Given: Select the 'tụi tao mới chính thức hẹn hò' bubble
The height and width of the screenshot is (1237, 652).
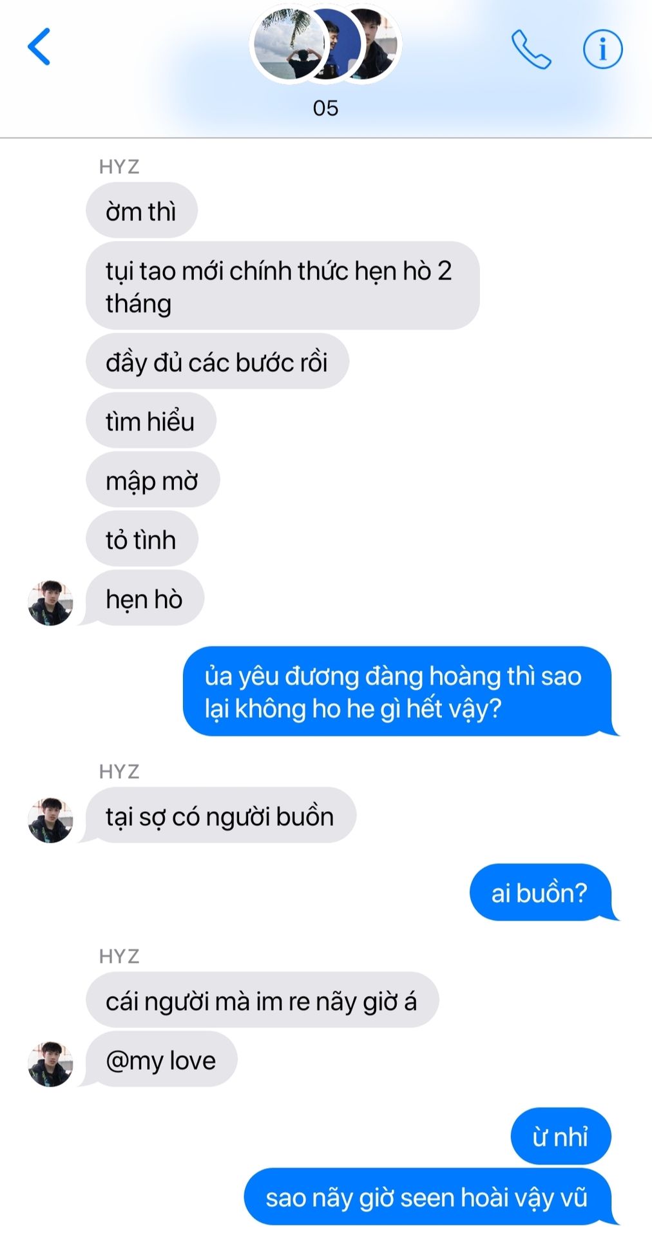Looking at the screenshot, I should [283, 285].
